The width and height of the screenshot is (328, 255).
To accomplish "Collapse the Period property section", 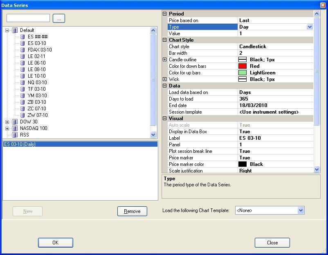I will click(165, 14).
